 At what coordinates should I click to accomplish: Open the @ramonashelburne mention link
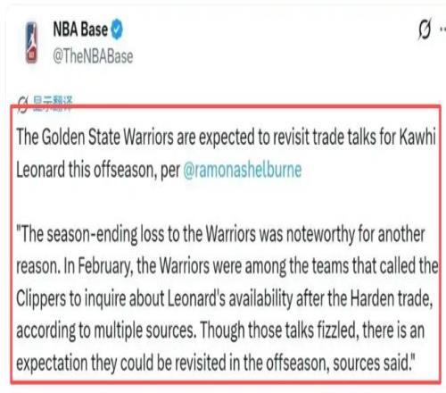(243, 170)
